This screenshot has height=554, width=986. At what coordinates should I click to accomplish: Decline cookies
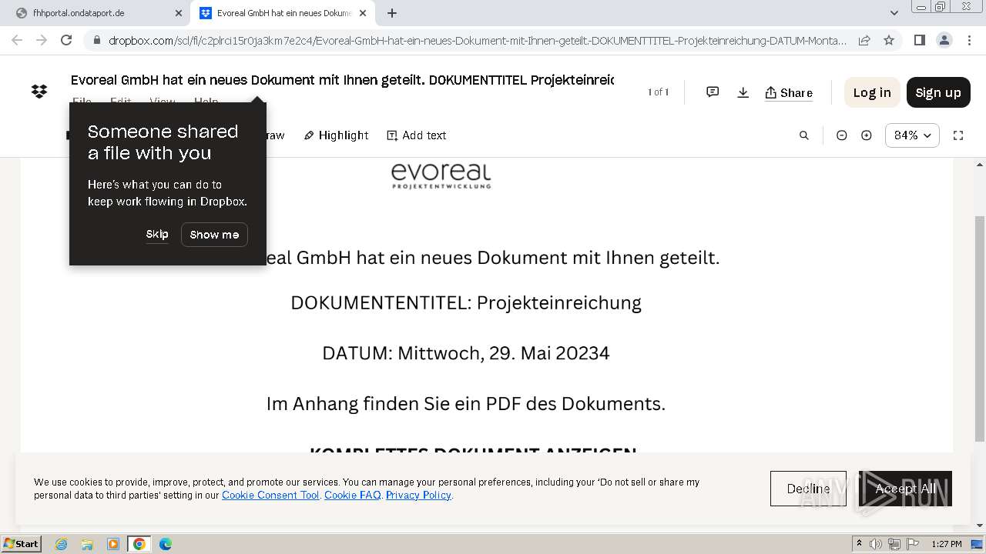click(x=808, y=489)
